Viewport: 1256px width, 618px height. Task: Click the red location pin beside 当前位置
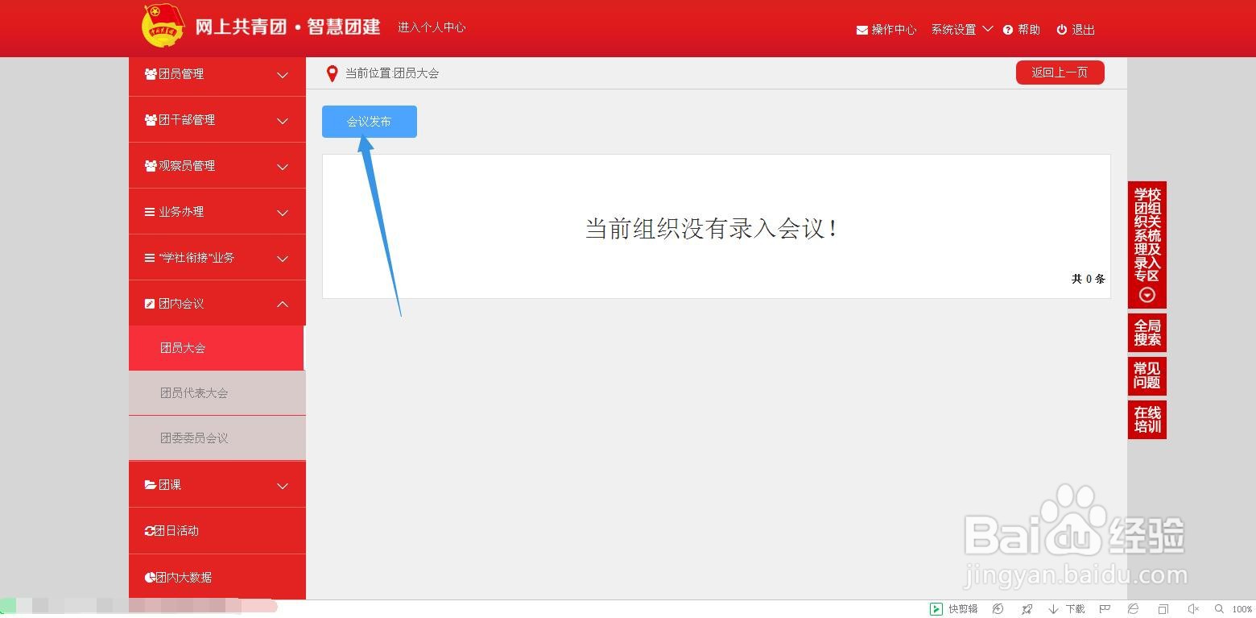pos(332,73)
